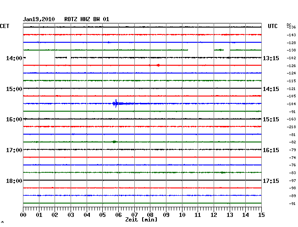Select the 12 minute axis label
Viewport: 298px width, 227px height.
point(214,215)
